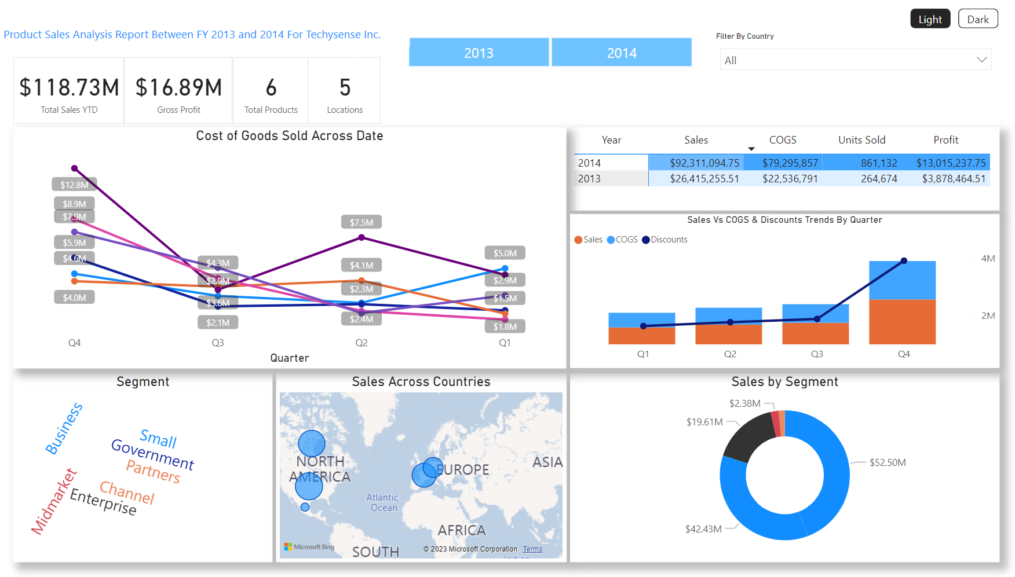Click the Profit column header

point(945,140)
